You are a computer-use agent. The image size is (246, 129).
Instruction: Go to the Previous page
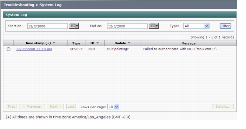32,107
